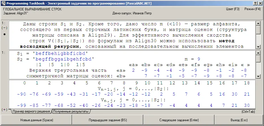
Task: Expand the results section with (+) marker
Action: point(4,109)
